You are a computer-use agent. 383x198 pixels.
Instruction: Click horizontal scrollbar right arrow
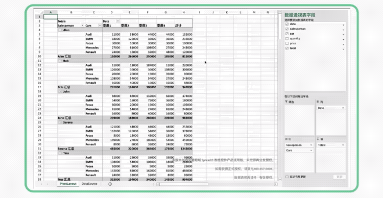(x=276, y=184)
